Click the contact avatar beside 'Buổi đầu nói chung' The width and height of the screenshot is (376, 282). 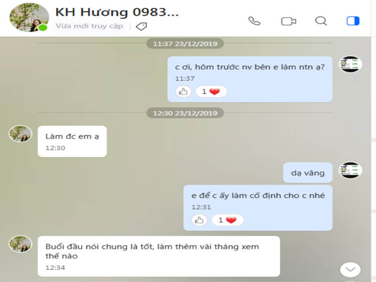coord(20,244)
